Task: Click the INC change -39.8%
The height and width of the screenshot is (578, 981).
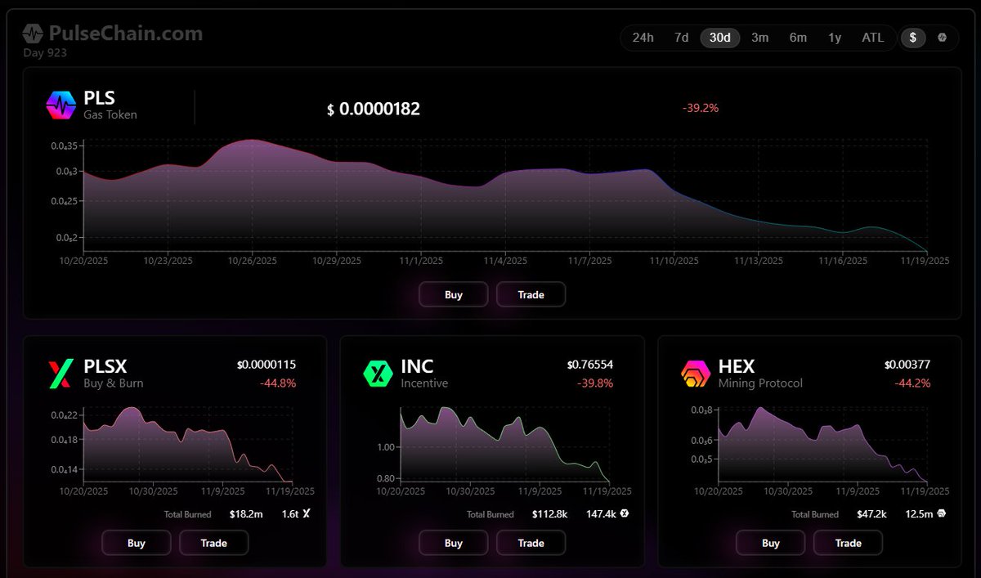Action: pyautogui.click(x=595, y=383)
